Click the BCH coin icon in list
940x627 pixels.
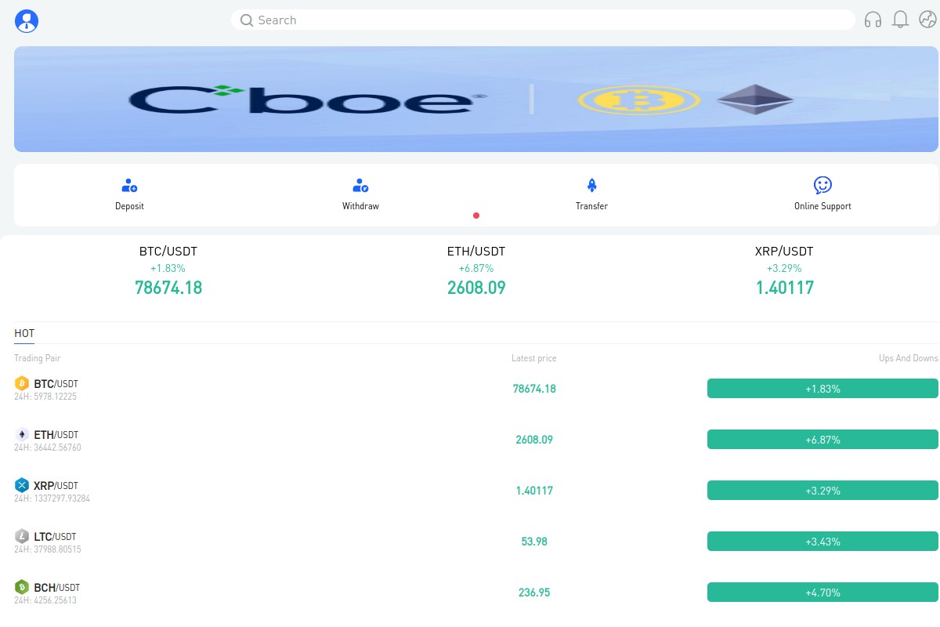pyautogui.click(x=22, y=587)
